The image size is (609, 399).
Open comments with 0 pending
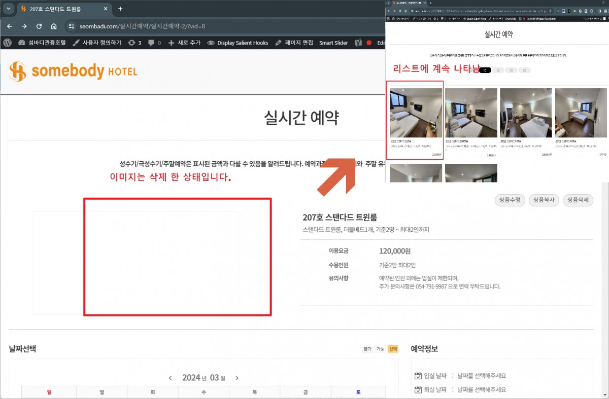pyautogui.click(x=154, y=43)
